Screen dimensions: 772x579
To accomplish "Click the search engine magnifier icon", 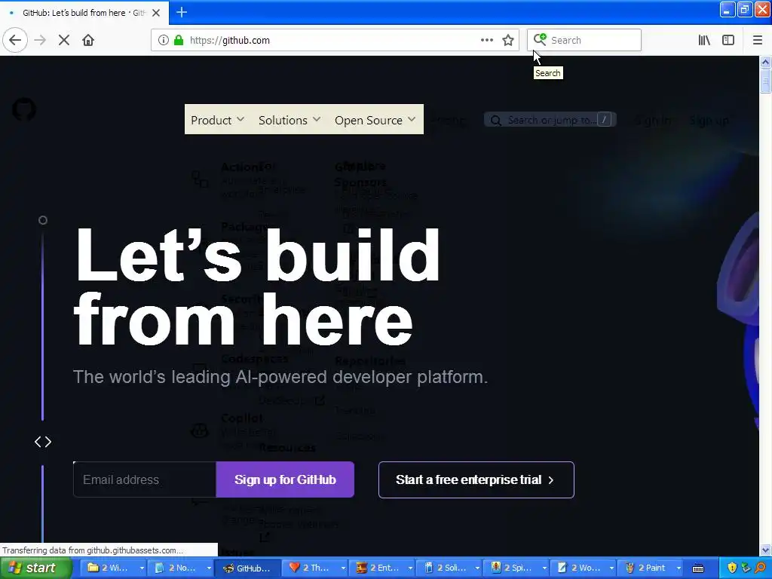I will (540, 39).
